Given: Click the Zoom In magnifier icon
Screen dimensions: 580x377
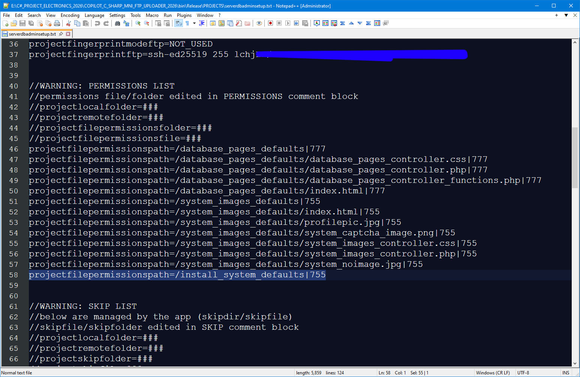Looking at the screenshot, I should [138, 23].
